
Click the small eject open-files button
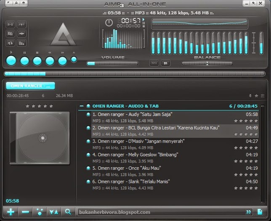[74, 60]
